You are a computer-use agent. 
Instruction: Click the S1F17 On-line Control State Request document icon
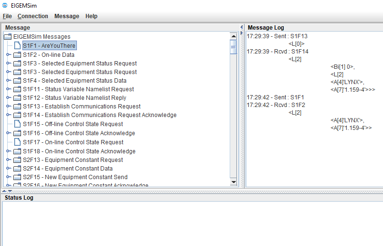coord(17,142)
